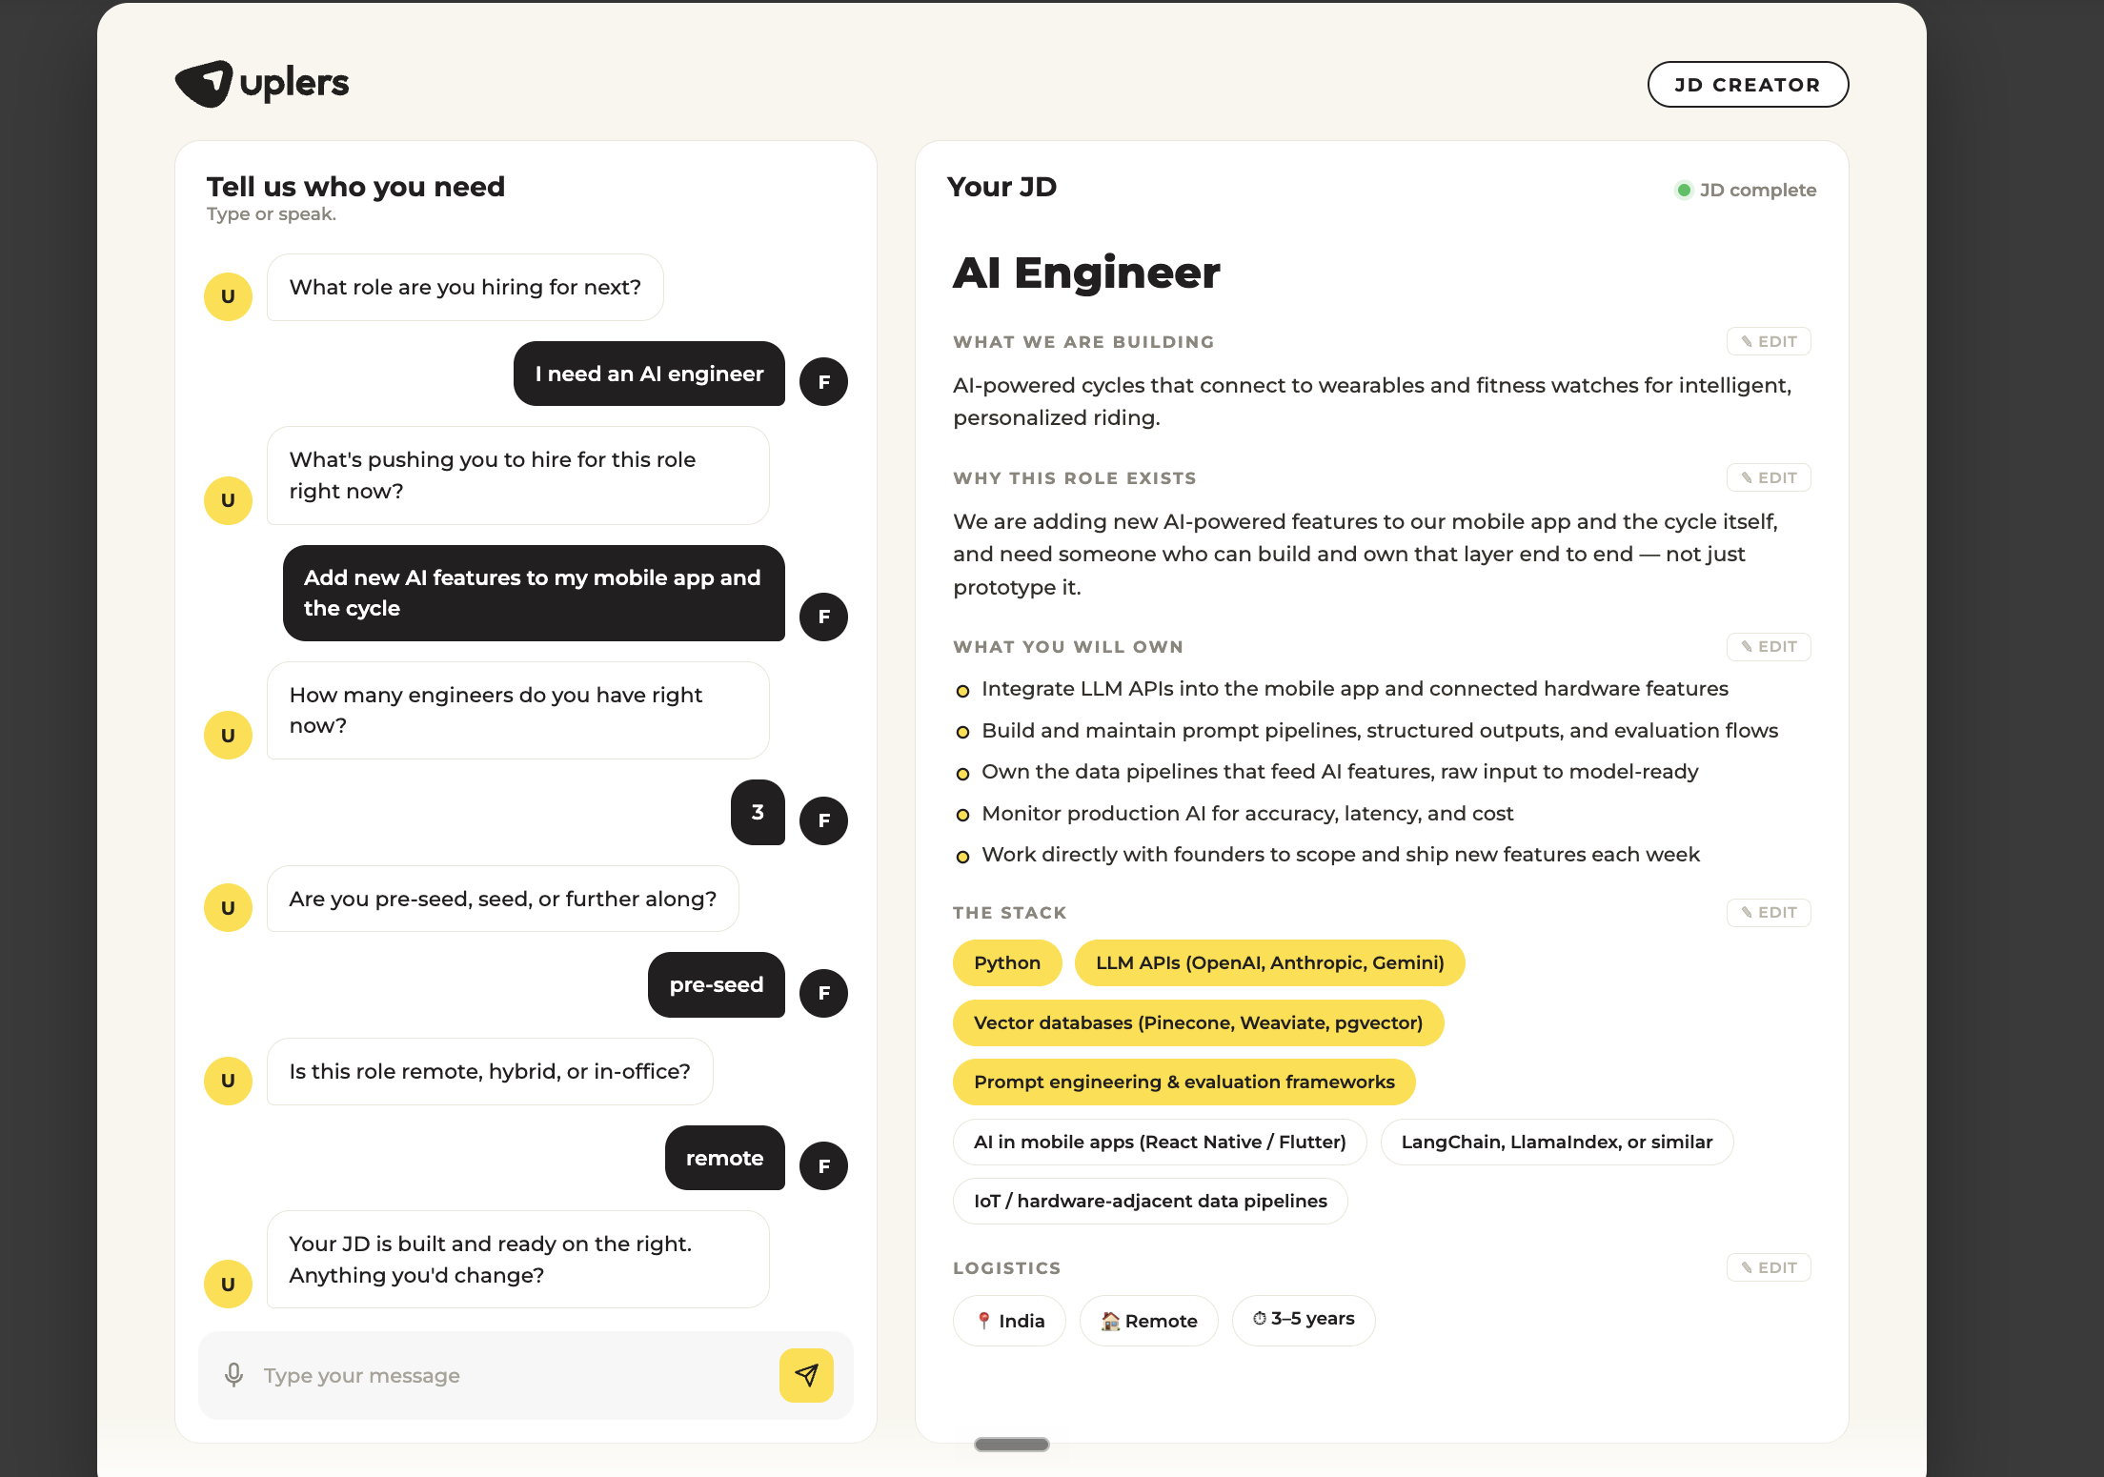This screenshot has width=2104, height=1477.
Task: Edit the Logistics section
Action: pos(1769,1267)
